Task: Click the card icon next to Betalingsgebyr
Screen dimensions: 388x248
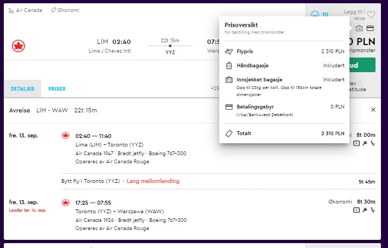Action: click(229, 107)
